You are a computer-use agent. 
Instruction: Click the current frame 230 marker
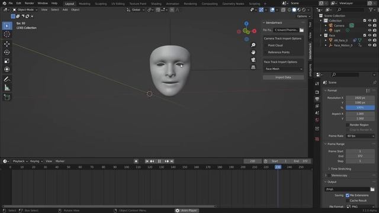278,167
